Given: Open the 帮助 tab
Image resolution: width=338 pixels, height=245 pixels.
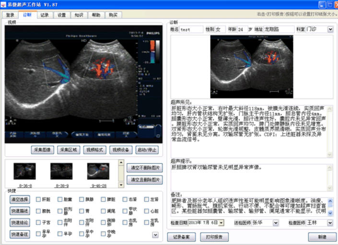Looking at the screenshot, I should point(96,15).
